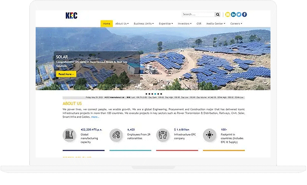The height and width of the screenshot is (185, 307).
Task: Select the active blue carousel dot
Action: click(x=155, y=94)
